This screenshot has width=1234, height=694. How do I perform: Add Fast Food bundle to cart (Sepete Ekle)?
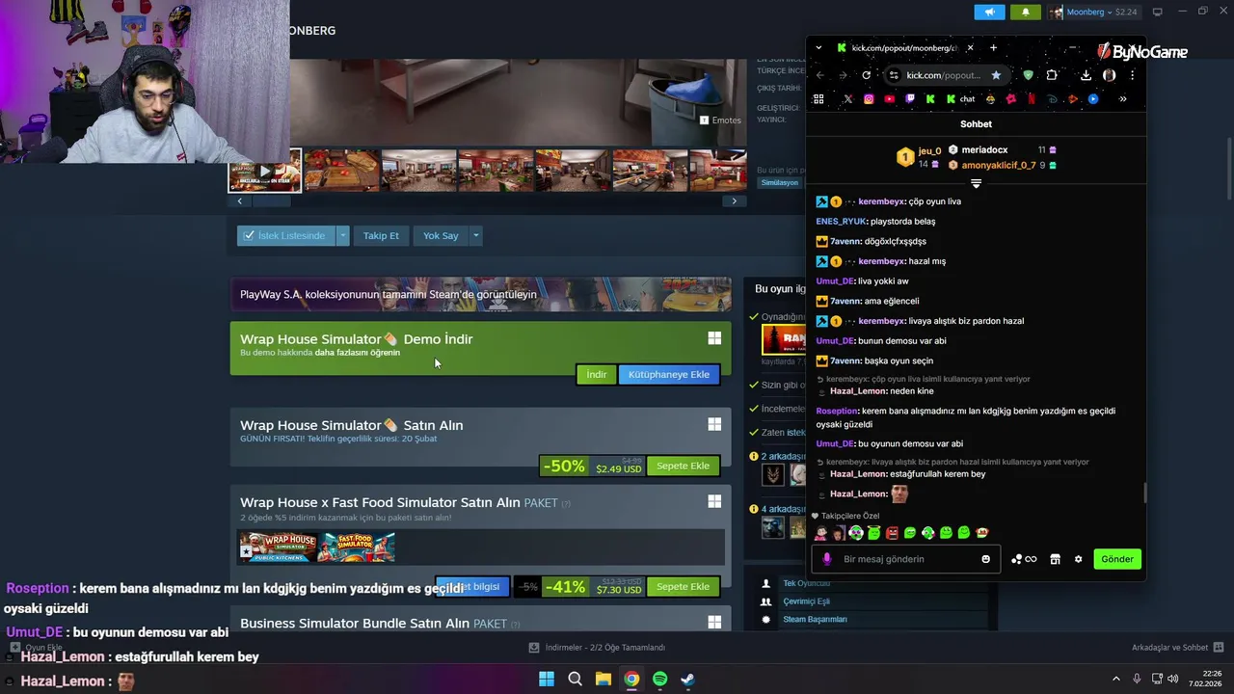[x=683, y=586]
